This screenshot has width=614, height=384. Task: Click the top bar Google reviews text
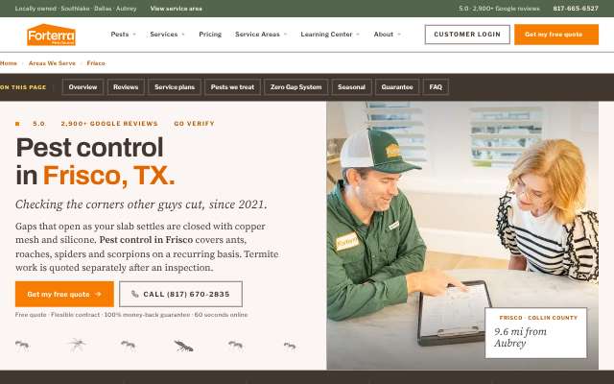[499, 9]
